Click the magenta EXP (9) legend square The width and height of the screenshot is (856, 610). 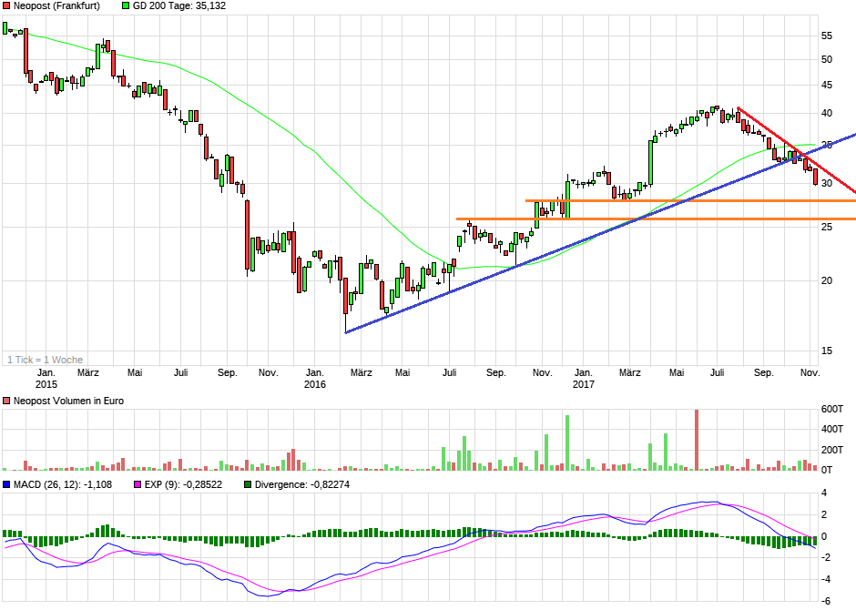tap(138, 484)
